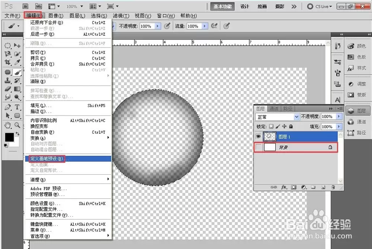Open the Layers panel options menu
Image resolution: width=372 pixels, height=249 pixels.
(x=340, y=109)
